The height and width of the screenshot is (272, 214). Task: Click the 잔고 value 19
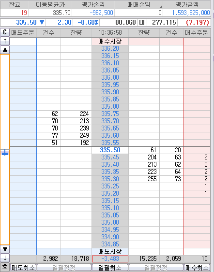click(x=24, y=13)
